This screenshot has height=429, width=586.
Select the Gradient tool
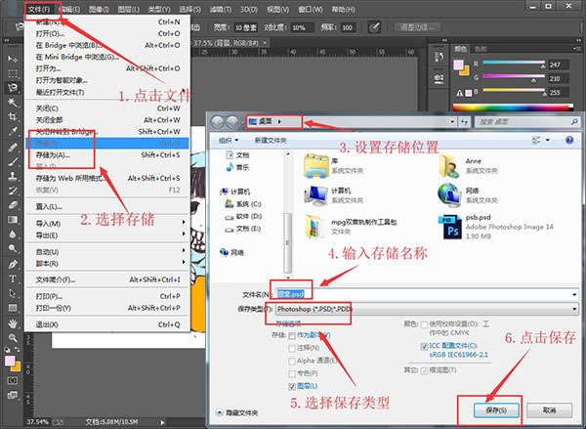coord(13,220)
